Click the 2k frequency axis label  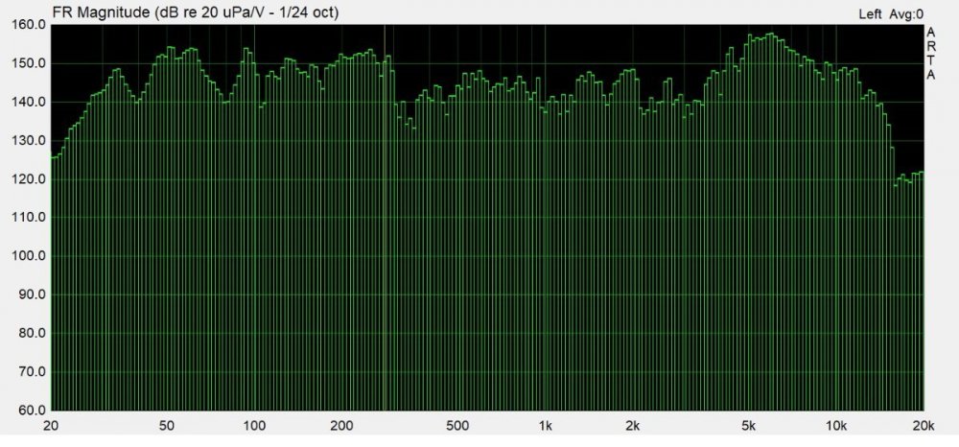coord(633,425)
